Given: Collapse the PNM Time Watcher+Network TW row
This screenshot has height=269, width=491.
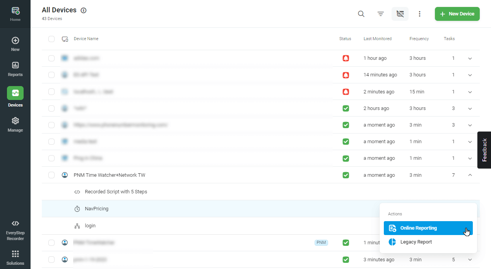Looking at the screenshot, I should pos(470,175).
